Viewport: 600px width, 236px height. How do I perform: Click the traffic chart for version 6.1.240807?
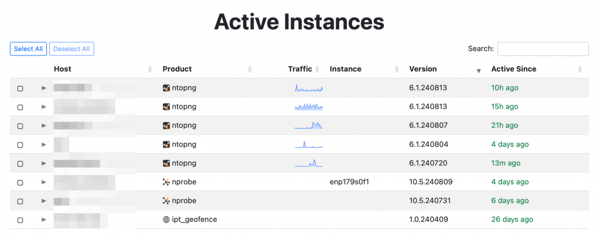309,126
